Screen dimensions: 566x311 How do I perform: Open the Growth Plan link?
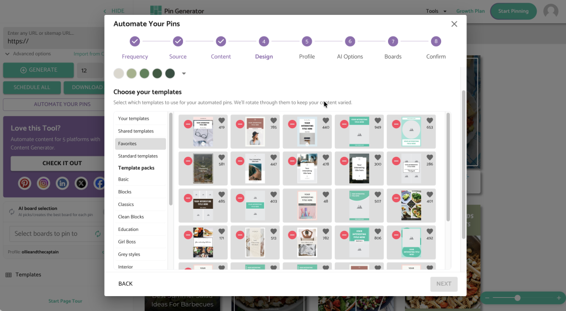coord(470,11)
